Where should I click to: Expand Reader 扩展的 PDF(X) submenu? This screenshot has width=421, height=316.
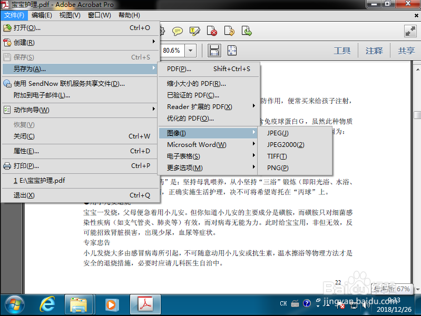pos(209,107)
